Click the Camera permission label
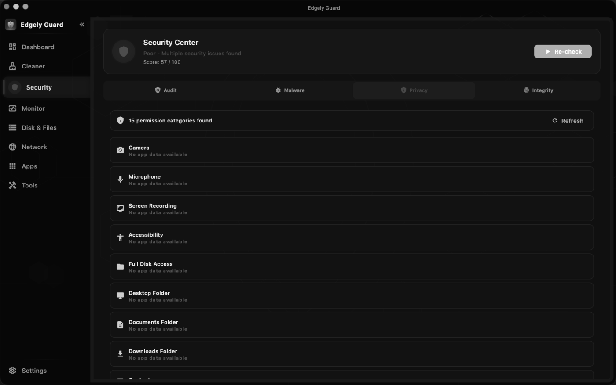616x385 pixels. tap(139, 148)
